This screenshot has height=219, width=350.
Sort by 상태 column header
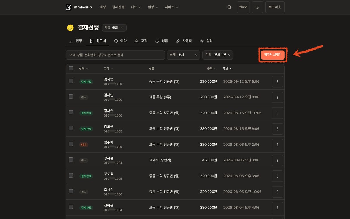point(84,69)
